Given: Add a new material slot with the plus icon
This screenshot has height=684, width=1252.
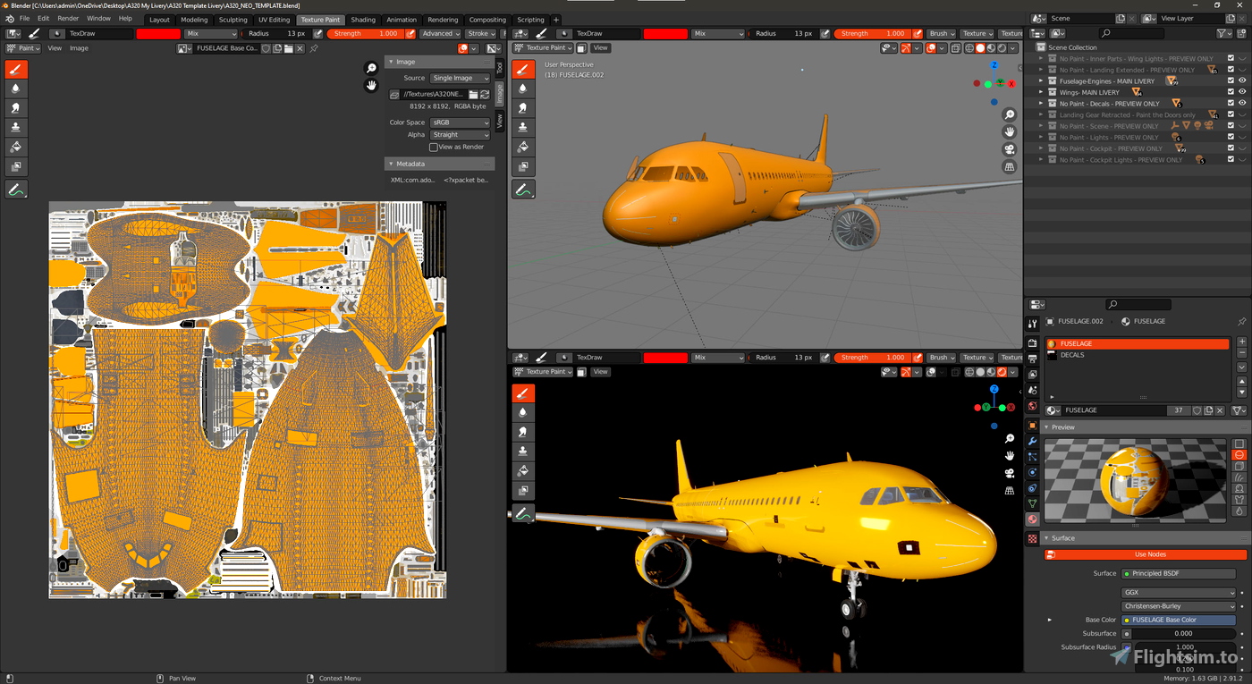Looking at the screenshot, I should pyautogui.click(x=1241, y=341).
